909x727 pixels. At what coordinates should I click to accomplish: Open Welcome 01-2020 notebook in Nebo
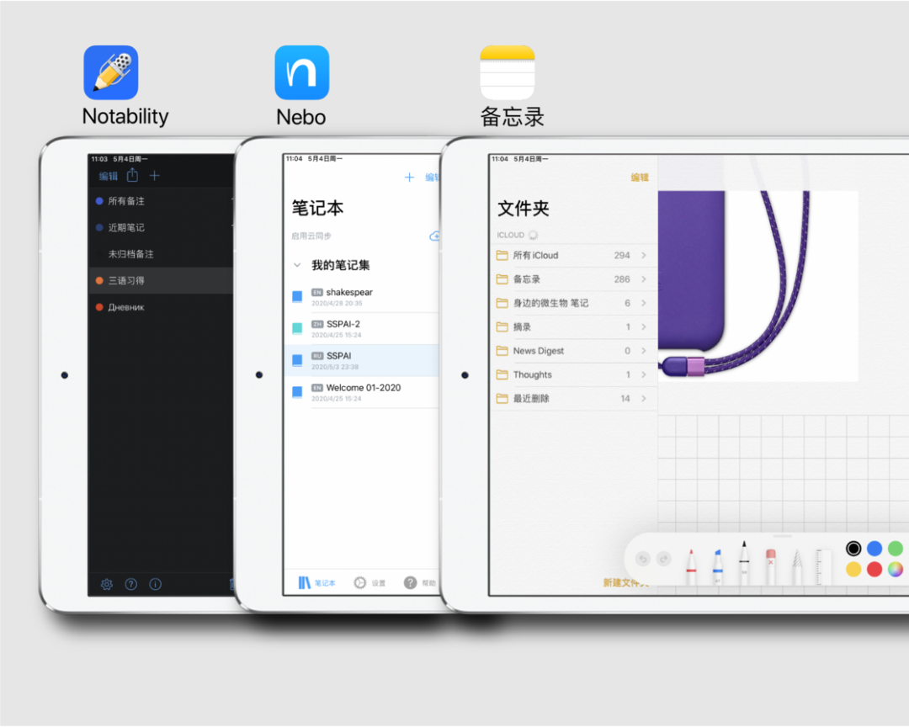362,392
